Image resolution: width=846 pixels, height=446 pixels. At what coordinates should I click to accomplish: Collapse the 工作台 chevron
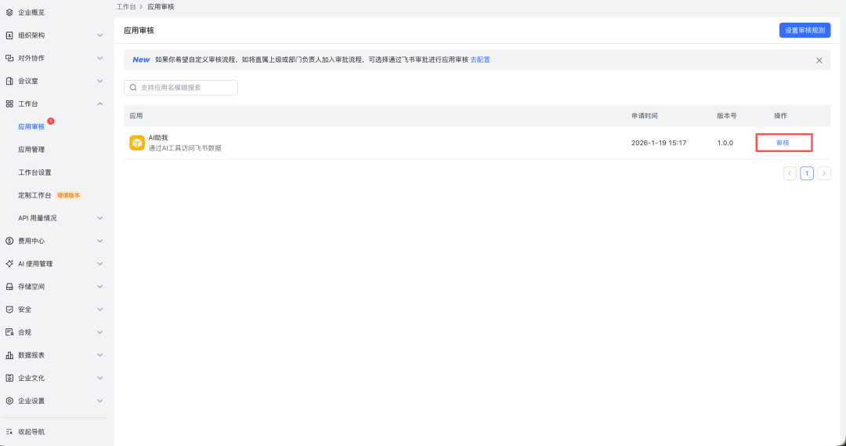[x=99, y=103]
